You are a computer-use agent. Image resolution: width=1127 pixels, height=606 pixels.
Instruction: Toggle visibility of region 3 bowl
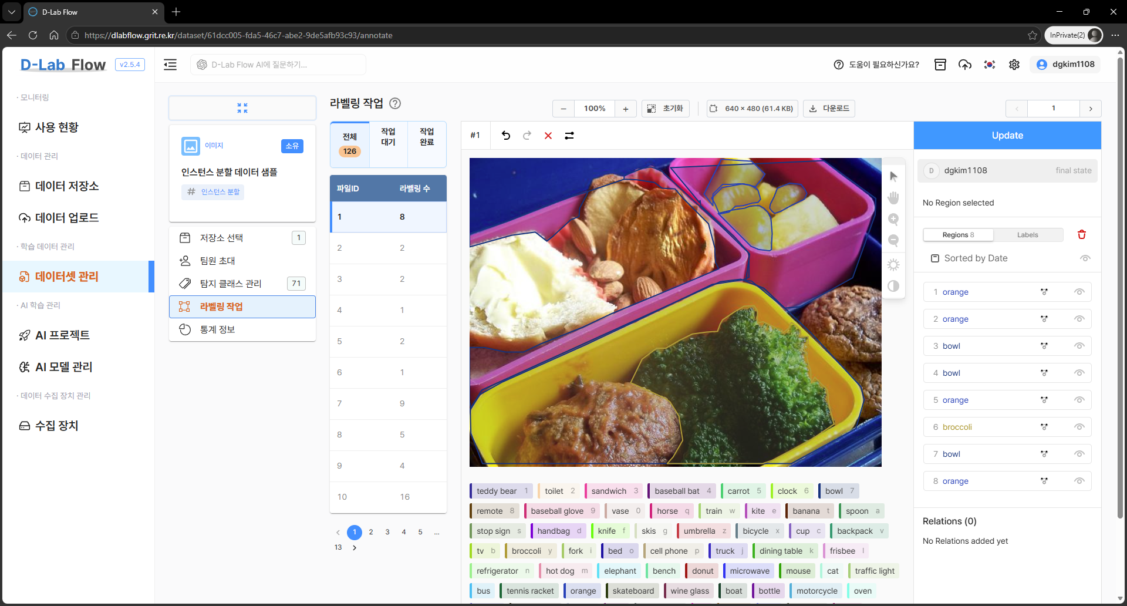[x=1079, y=346]
